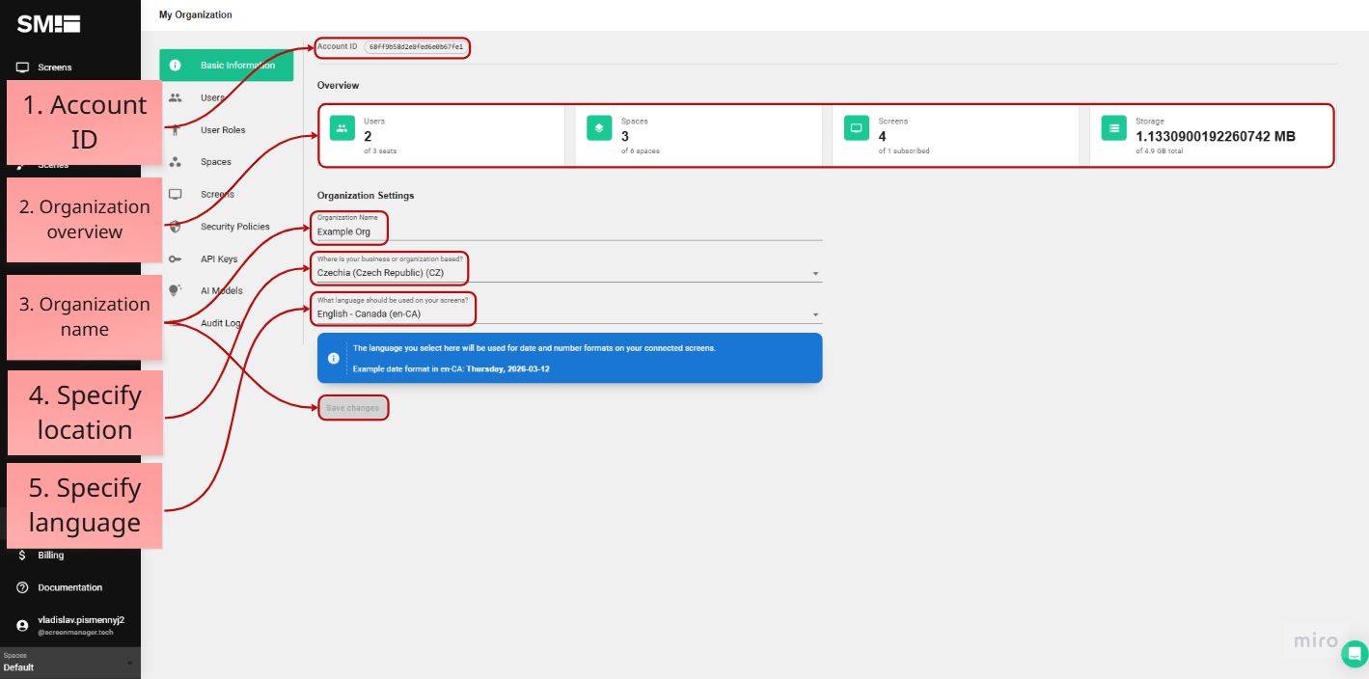This screenshot has width=1369, height=679.
Task: Open Billing via the dollar sign icon
Action: tap(22, 556)
